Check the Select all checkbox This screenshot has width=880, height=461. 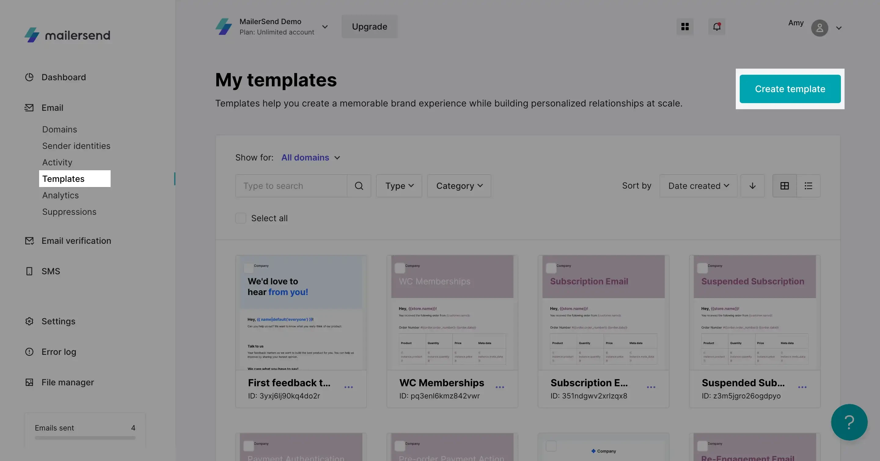[241, 218]
